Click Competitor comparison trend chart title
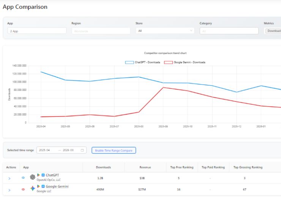The image size is (281, 200). (165, 53)
